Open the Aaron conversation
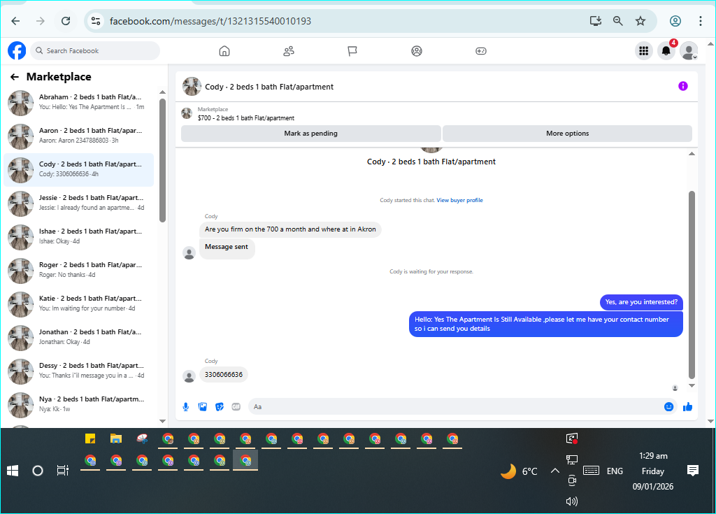Screen dimensions: 716x514 click(x=78, y=136)
